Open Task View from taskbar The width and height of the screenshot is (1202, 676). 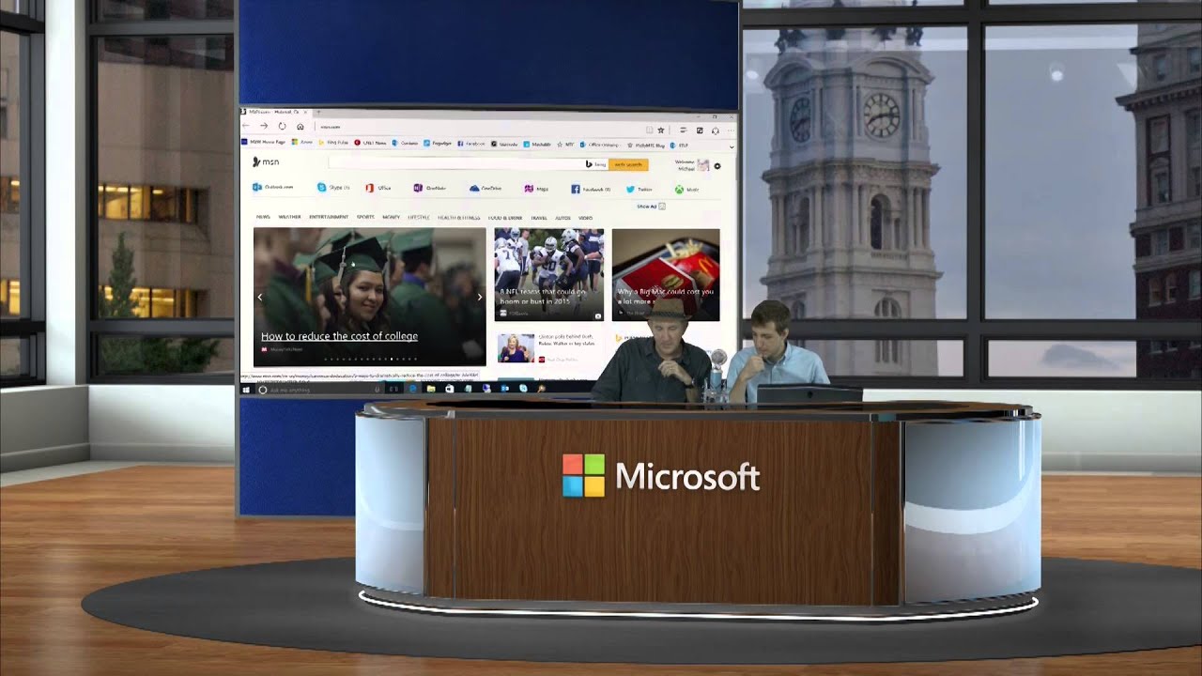tap(393, 390)
